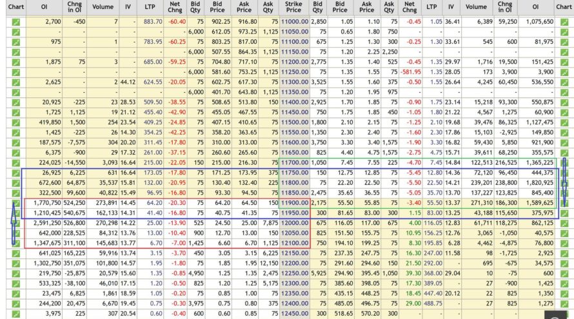The image size is (574, 319).
Task: Follow the call LTP link 409.25
Action: [153, 122]
